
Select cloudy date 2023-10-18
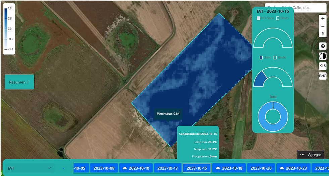[x=229, y=168]
